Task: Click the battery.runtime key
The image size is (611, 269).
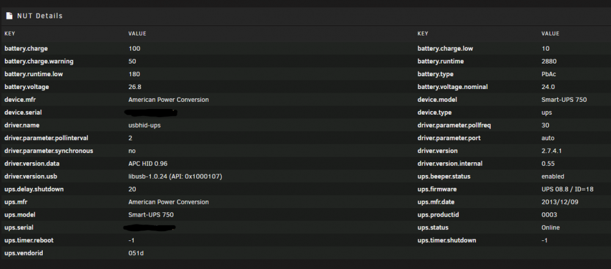Action: click(x=441, y=62)
